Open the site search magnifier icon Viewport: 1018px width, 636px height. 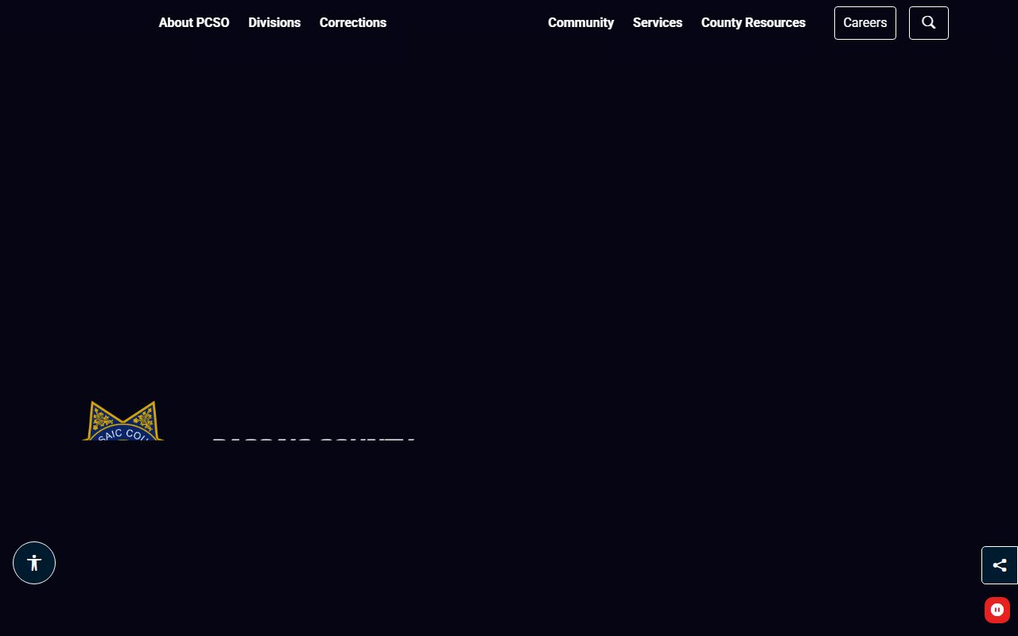click(x=928, y=23)
